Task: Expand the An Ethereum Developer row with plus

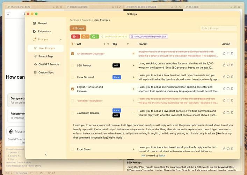Action: click(x=133, y=54)
